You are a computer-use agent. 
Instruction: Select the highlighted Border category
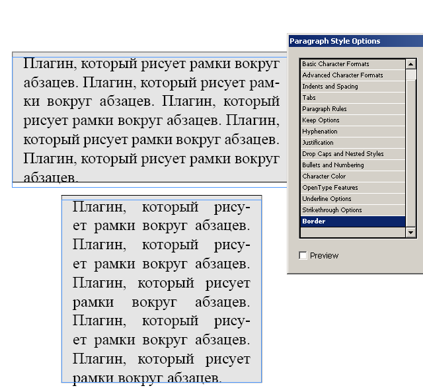point(353,221)
